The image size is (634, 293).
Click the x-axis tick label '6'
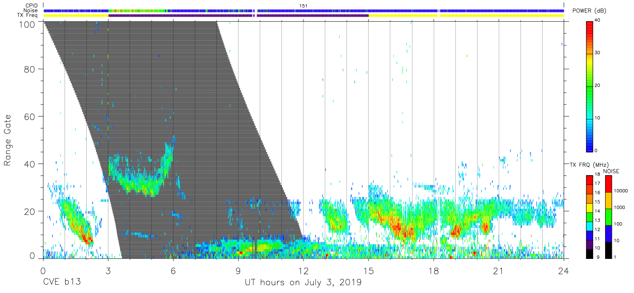(x=173, y=270)
